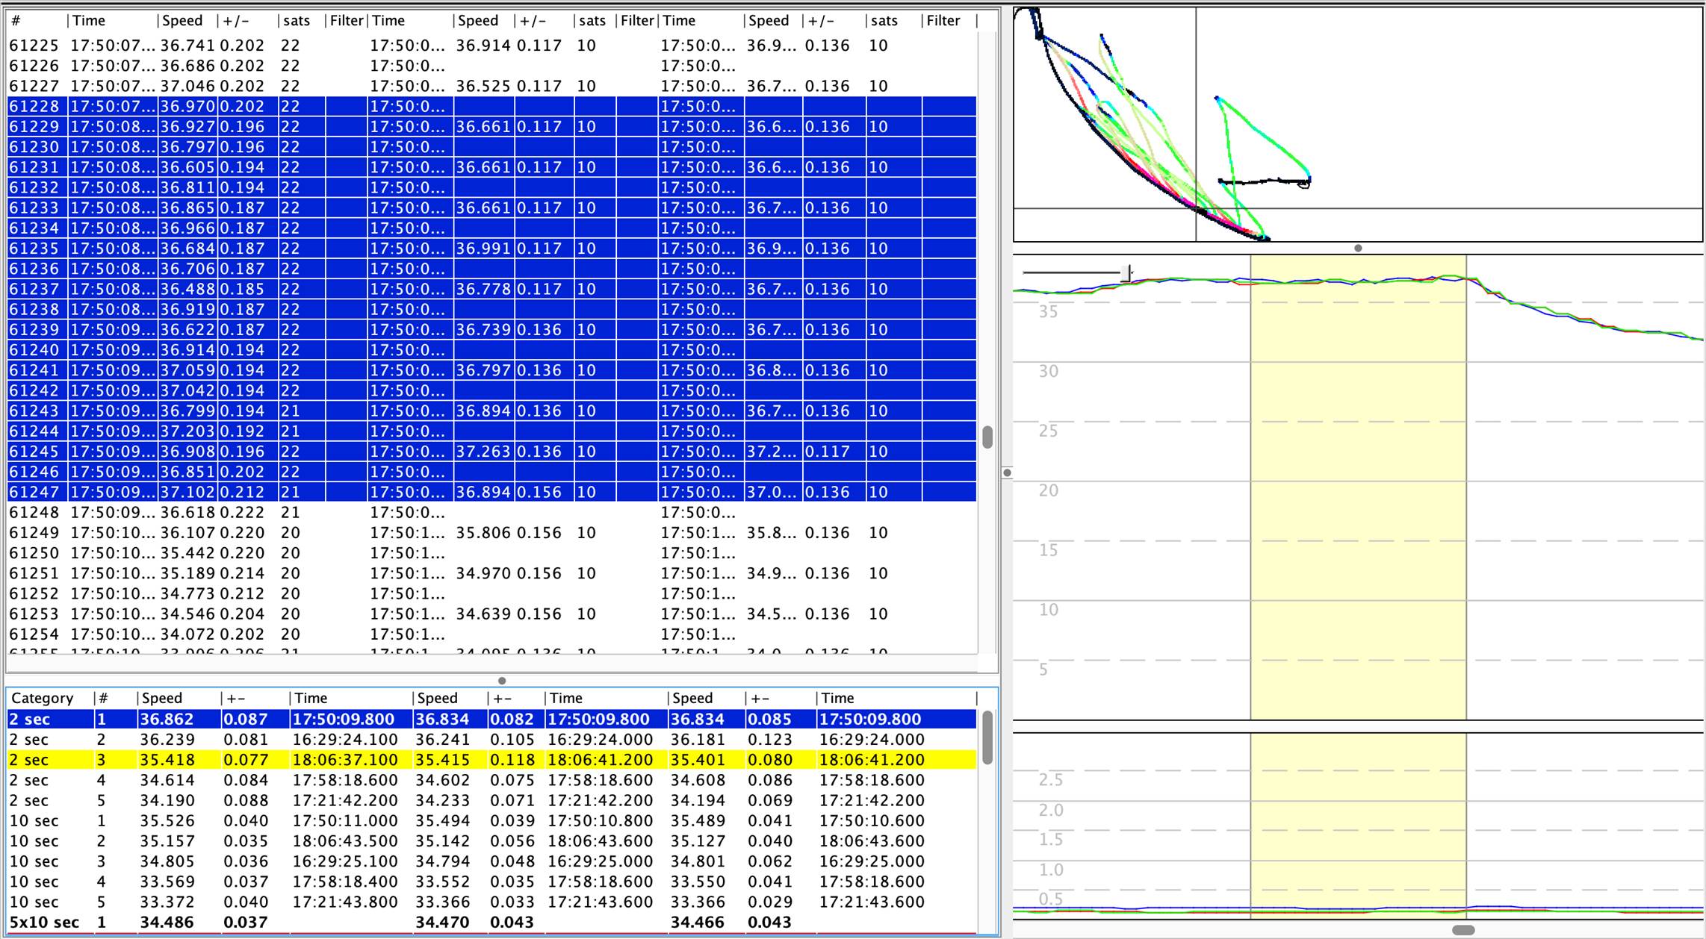Click results table vertical scrollbar thumb
Viewport: 1706px width, 939px height.
987,738
